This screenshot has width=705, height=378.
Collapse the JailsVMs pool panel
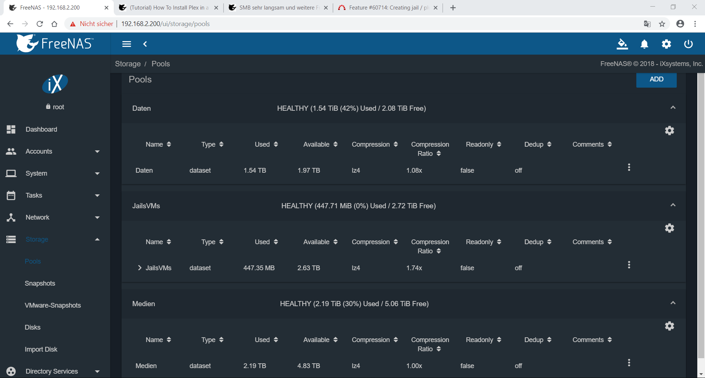coord(673,205)
